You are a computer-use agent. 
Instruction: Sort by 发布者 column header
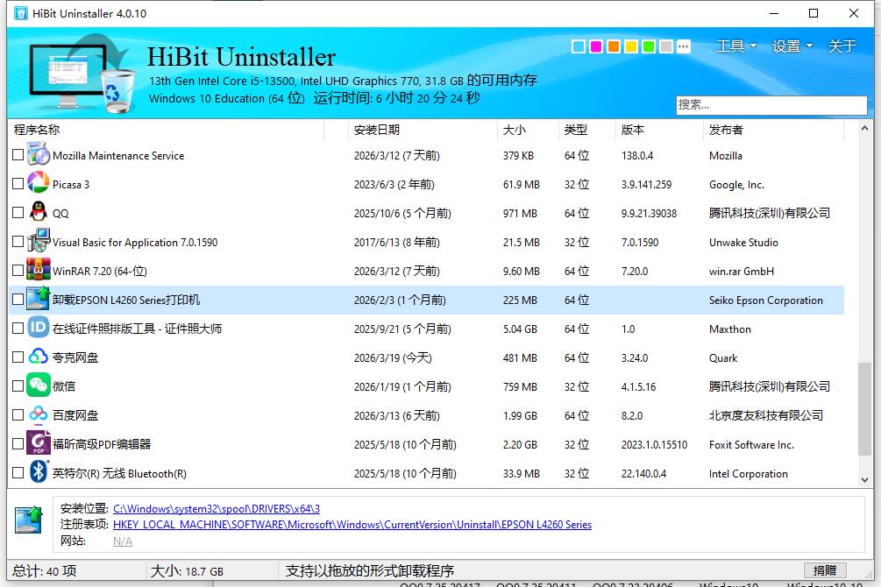click(x=773, y=130)
